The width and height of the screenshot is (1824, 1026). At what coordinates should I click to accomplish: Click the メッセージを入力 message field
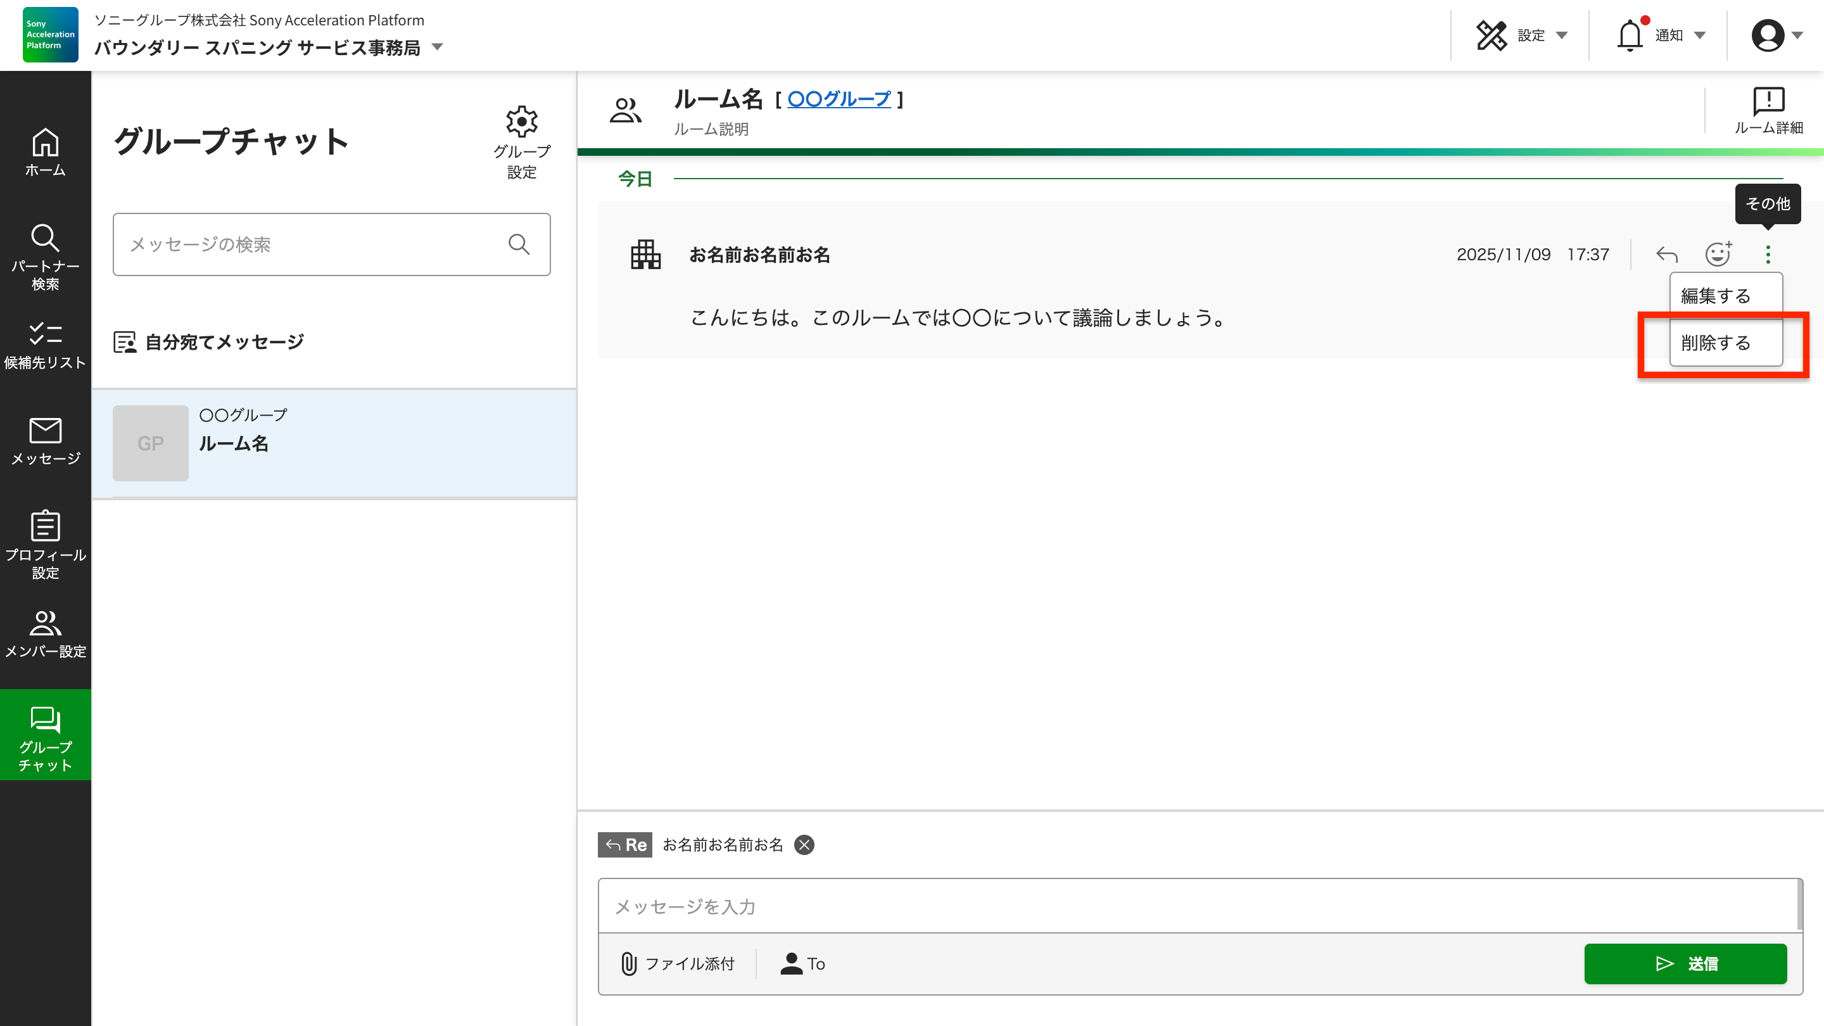[991, 906]
